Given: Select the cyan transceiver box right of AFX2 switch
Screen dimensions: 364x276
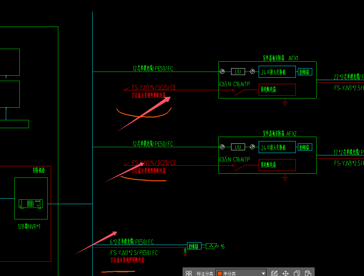Looking at the screenshot, I should (305, 147).
